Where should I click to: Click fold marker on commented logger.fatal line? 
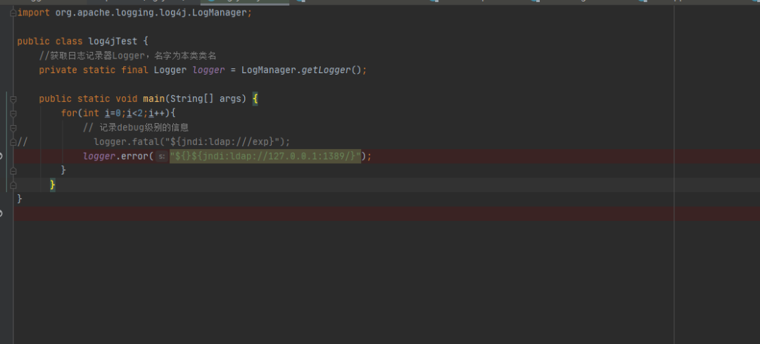(x=13, y=141)
